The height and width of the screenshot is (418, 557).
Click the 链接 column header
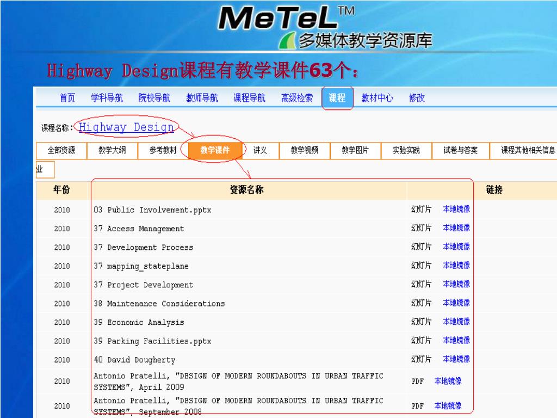(494, 190)
